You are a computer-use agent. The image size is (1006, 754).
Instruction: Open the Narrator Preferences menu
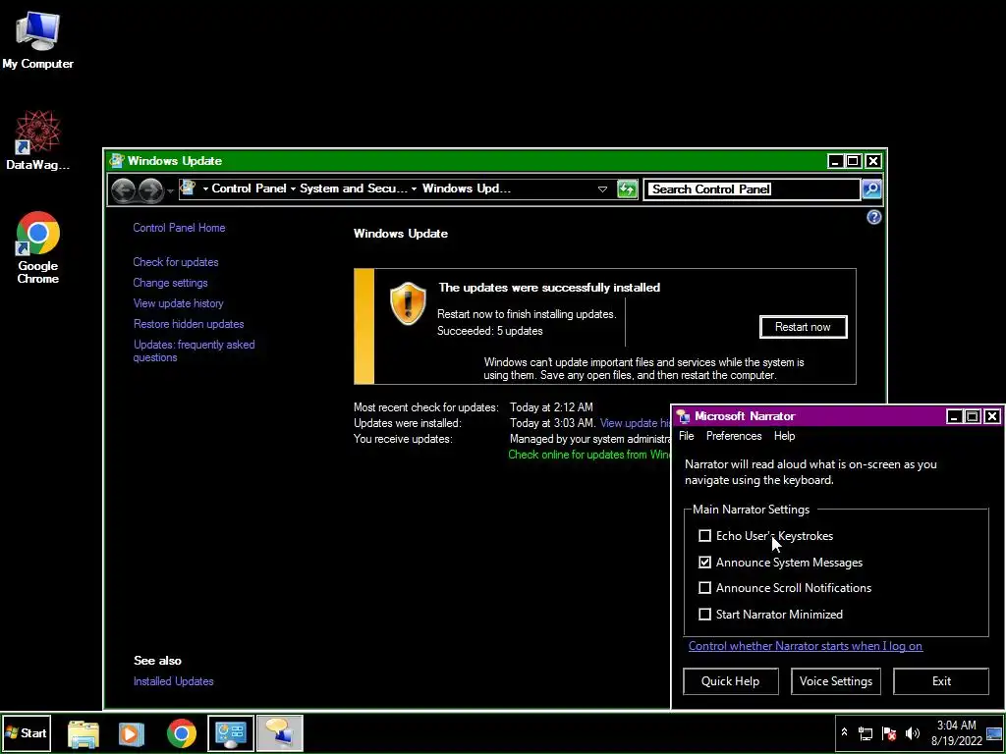click(x=734, y=436)
